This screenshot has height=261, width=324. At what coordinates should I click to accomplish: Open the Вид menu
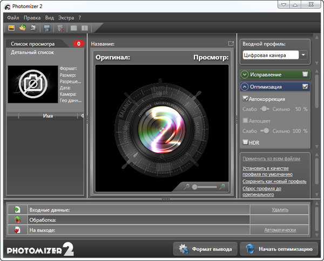click(49, 18)
